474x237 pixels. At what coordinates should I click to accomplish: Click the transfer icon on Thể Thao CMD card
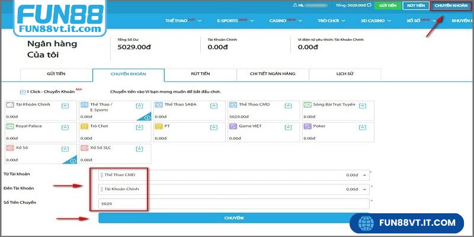pos(288,106)
